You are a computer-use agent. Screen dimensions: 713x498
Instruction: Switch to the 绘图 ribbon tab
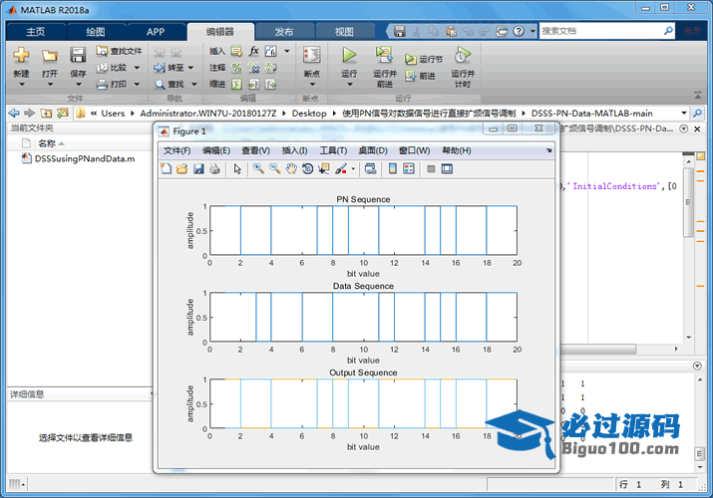pos(96,32)
